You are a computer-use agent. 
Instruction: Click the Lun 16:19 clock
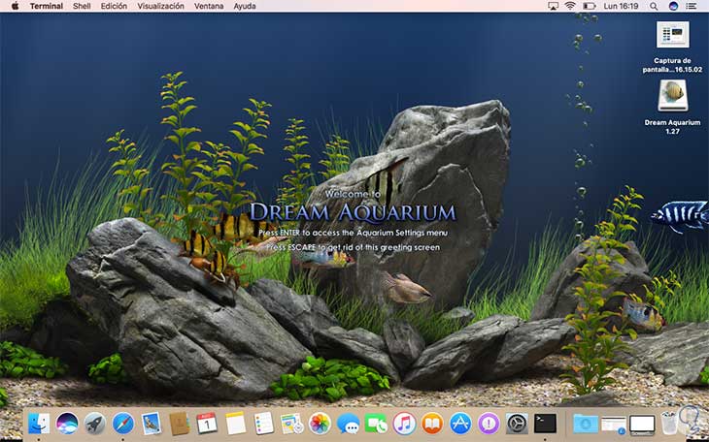[x=621, y=6]
